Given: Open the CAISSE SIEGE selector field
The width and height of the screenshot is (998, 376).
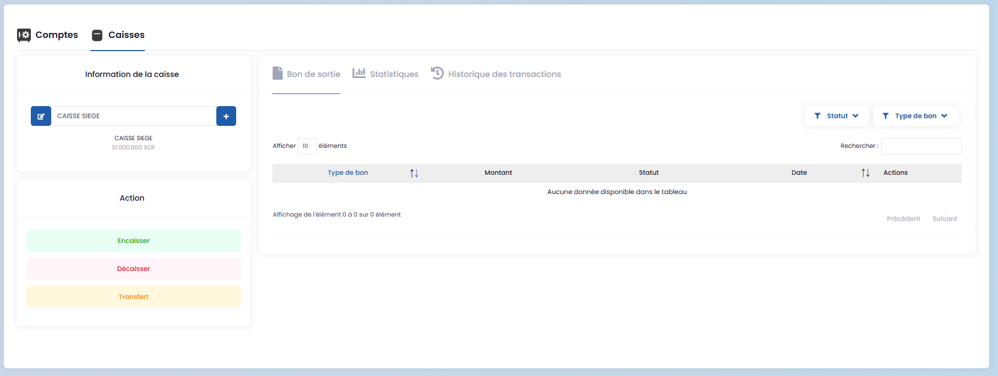Looking at the screenshot, I should pos(133,116).
